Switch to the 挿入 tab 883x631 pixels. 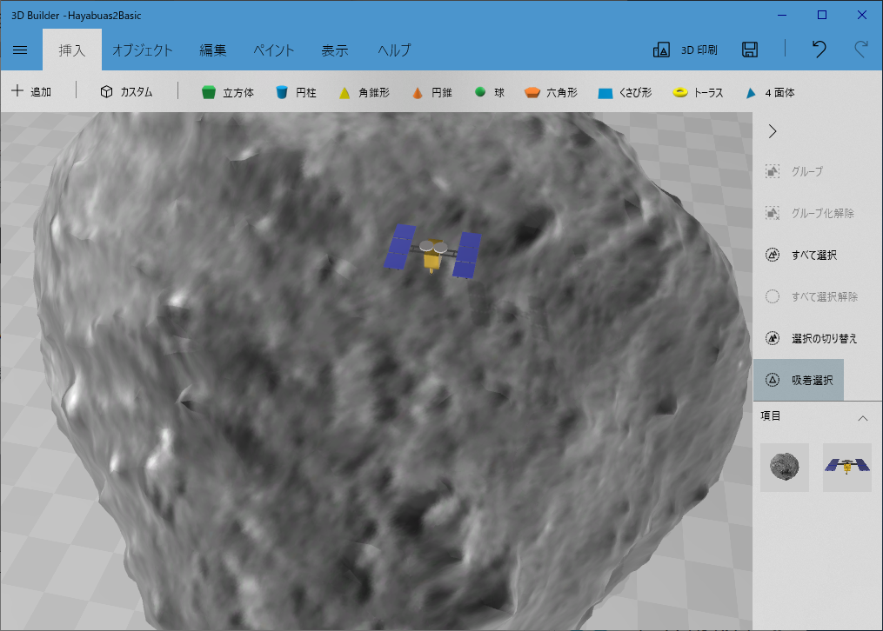point(72,50)
